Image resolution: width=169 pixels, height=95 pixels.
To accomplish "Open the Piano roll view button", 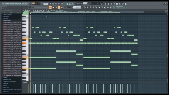I will [87, 7].
